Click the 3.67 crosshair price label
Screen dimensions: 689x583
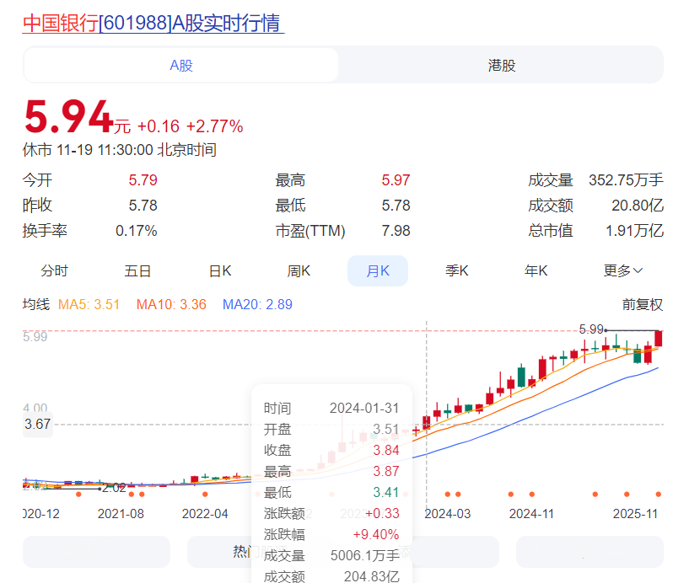(38, 424)
